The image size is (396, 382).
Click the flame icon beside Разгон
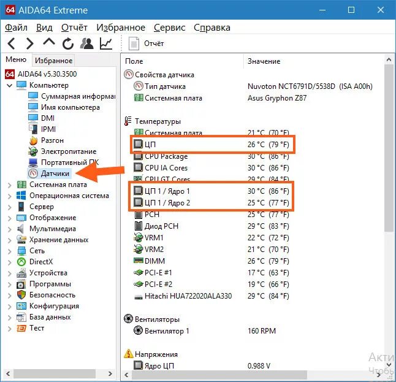point(33,140)
